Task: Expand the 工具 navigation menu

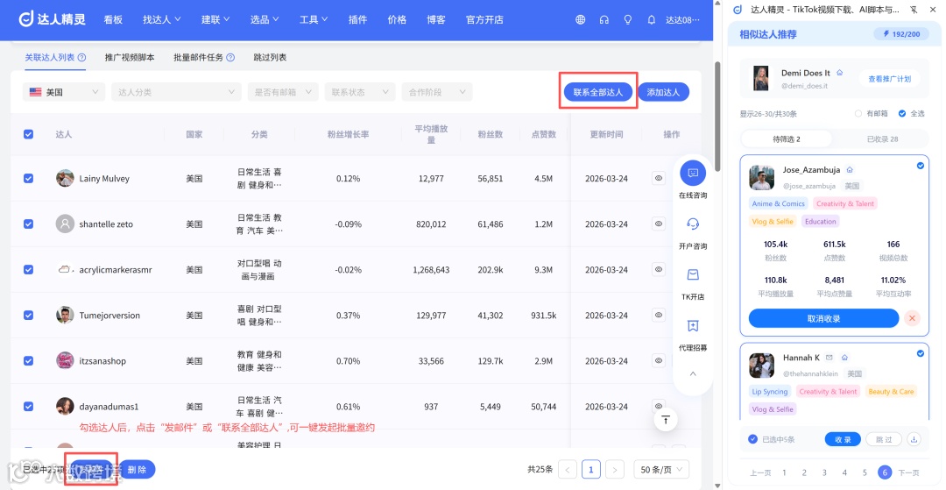Action: (313, 19)
